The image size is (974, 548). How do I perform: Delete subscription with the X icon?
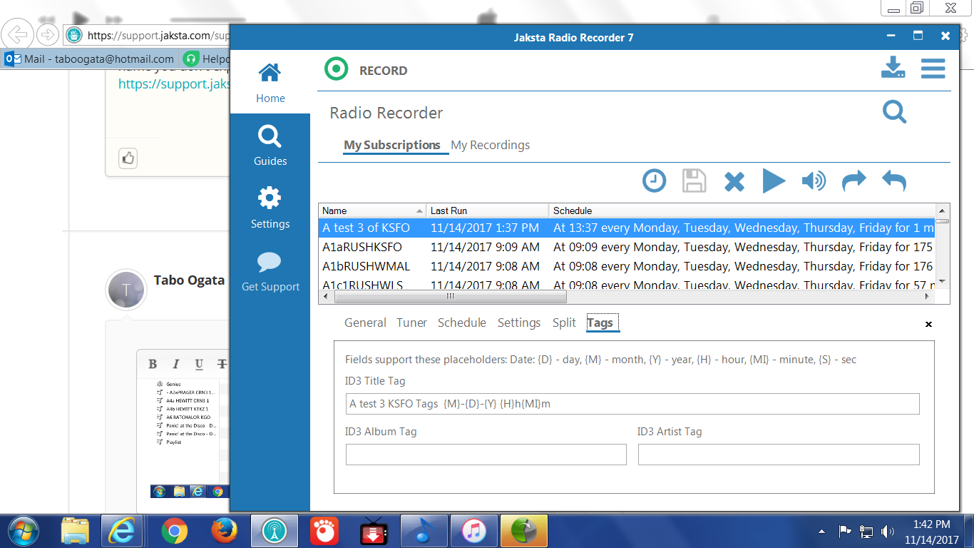click(734, 181)
